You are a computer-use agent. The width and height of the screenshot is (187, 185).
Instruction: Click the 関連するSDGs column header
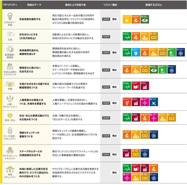click(x=154, y=5)
